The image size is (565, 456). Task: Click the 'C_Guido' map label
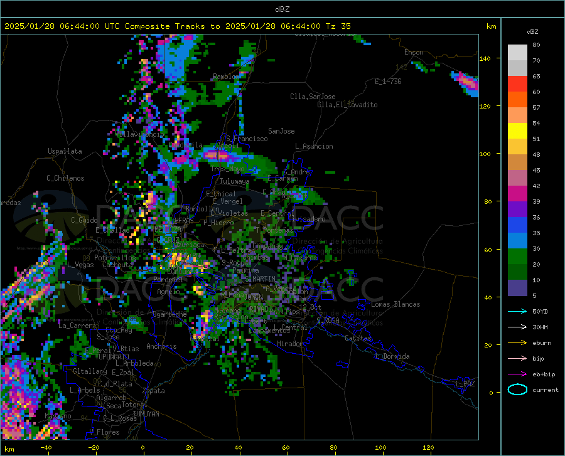(84, 220)
